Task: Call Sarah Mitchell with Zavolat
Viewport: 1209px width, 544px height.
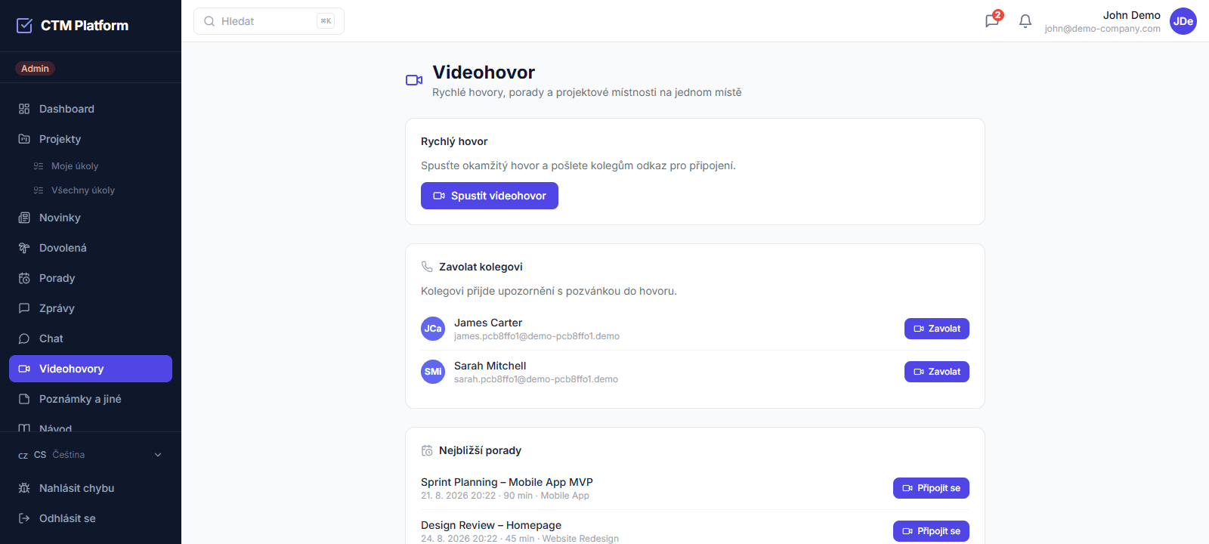Action: [937, 372]
